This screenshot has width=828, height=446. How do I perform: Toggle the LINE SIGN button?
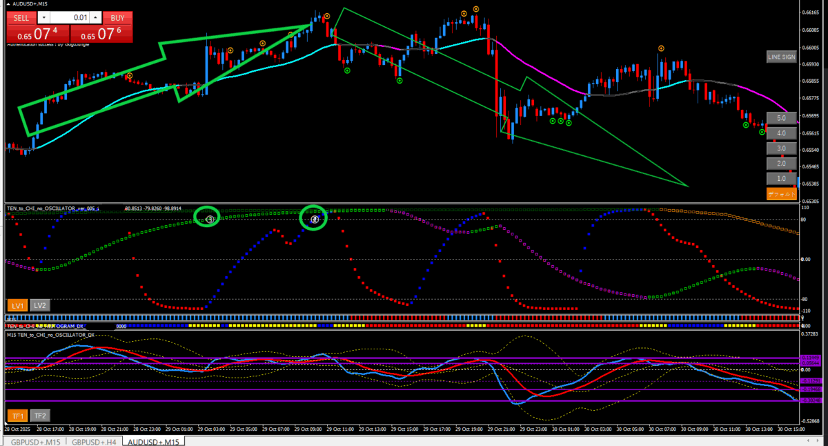point(781,57)
